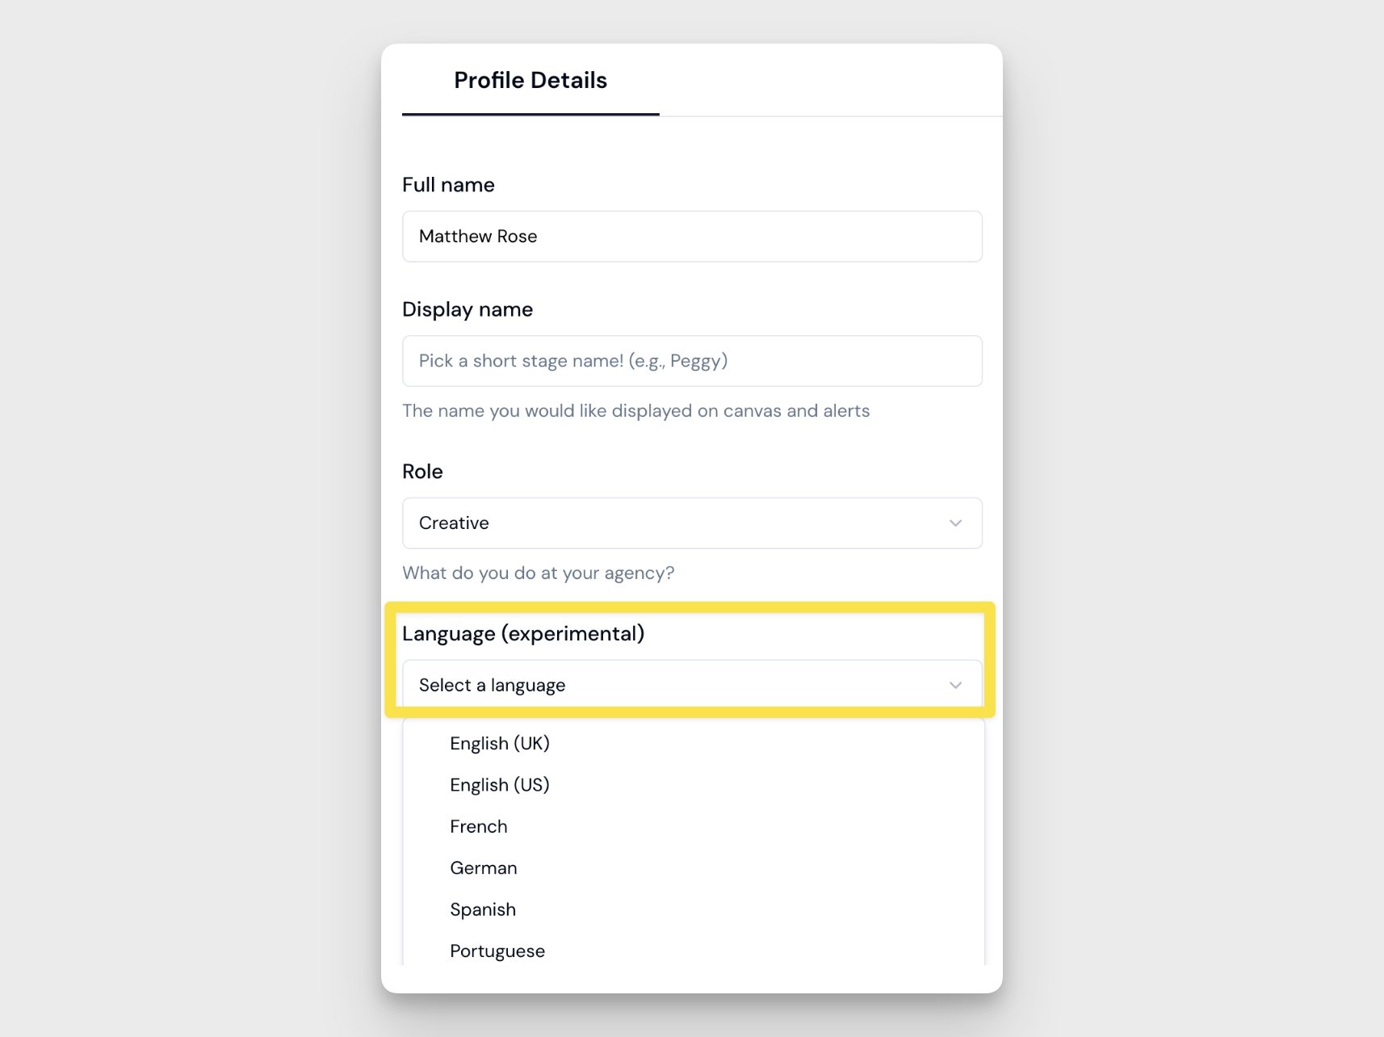Click the display name helper text
This screenshot has width=1384, height=1037.
point(635,411)
